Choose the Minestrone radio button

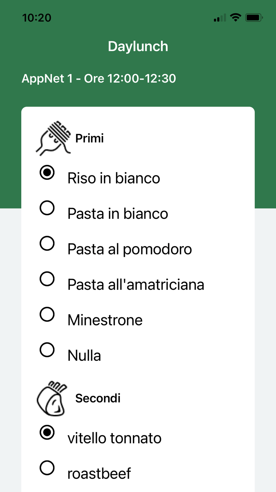pyautogui.click(x=47, y=314)
